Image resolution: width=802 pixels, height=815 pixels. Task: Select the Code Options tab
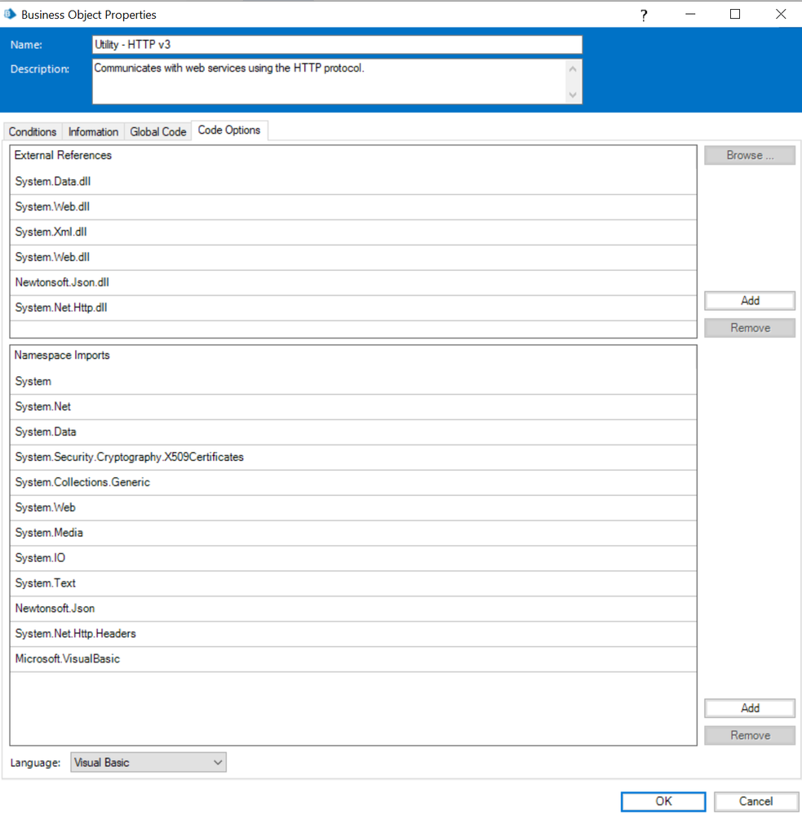coord(229,131)
